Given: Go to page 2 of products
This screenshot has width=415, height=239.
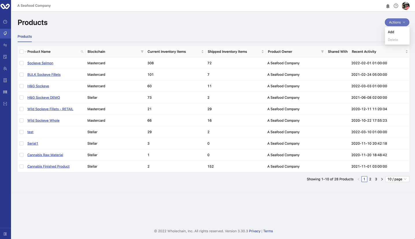Looking at the screenshot, I should (370, 179).
